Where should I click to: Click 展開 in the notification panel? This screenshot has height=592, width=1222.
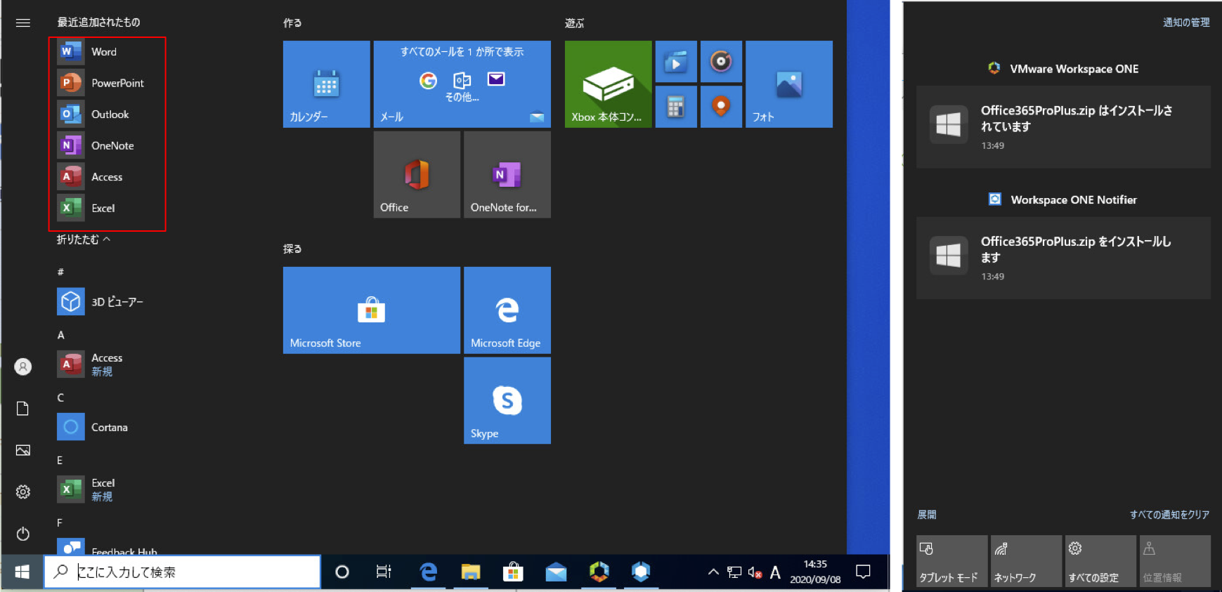coord(927,515)
